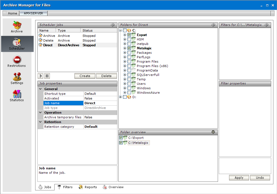
Task: Open the Reports tab
Action: tap(88, 187)
